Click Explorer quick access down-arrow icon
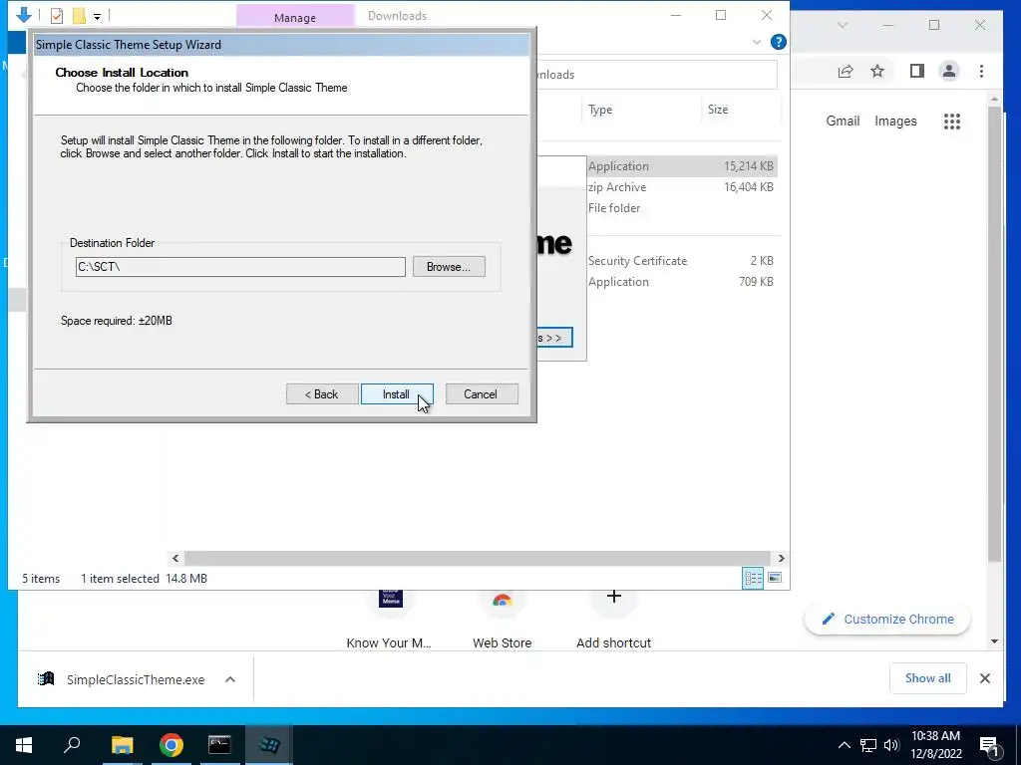Image resolution: width=1021 pixels, height=765 pixels. (x=24, y=14)
